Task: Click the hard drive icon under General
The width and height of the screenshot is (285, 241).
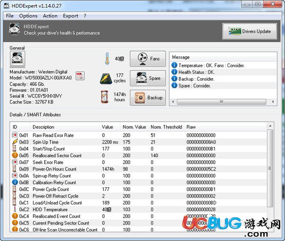Action: 18,58
